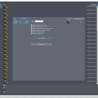Select the Member role
The width and height of the screenshot is (98, 98).
tap(21, 21)
